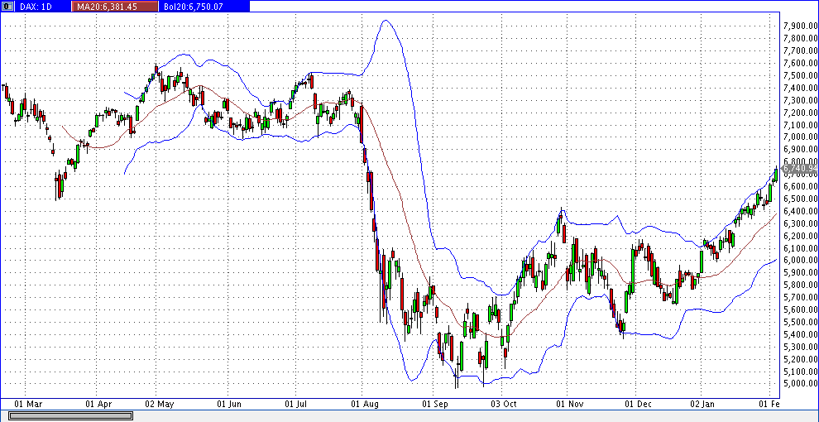Click the 01 Nov date label
The width and height of the screenshot is (819, 422).
tap(570, 405)
